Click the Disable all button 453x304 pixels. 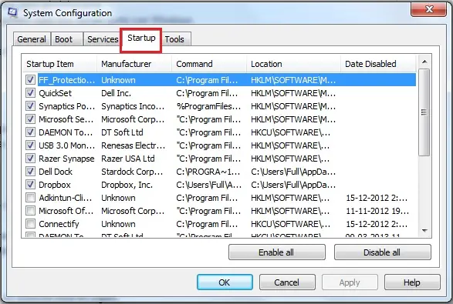tap(382, 252)
